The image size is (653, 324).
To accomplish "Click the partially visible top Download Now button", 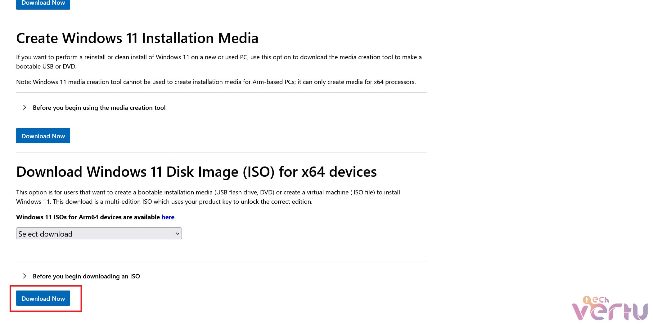I will tap(43, 4).
